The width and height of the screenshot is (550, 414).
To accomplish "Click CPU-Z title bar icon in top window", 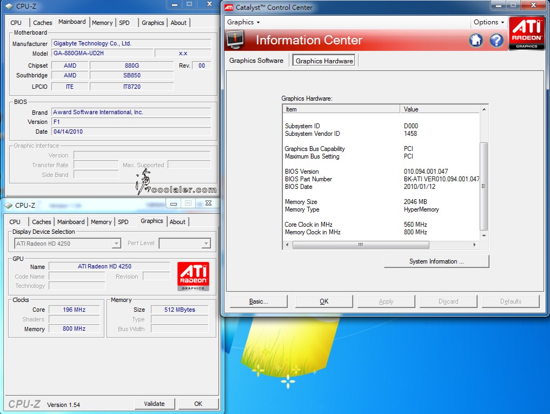I will (9, 6).
